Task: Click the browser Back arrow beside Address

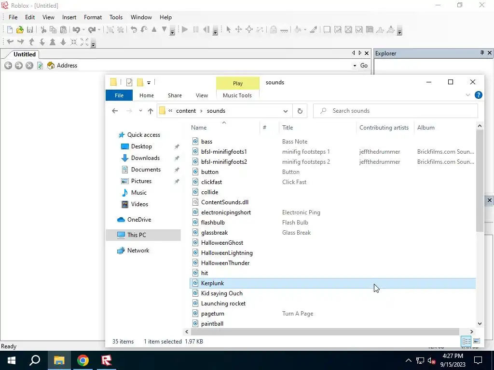Action: tap(8, 66)
